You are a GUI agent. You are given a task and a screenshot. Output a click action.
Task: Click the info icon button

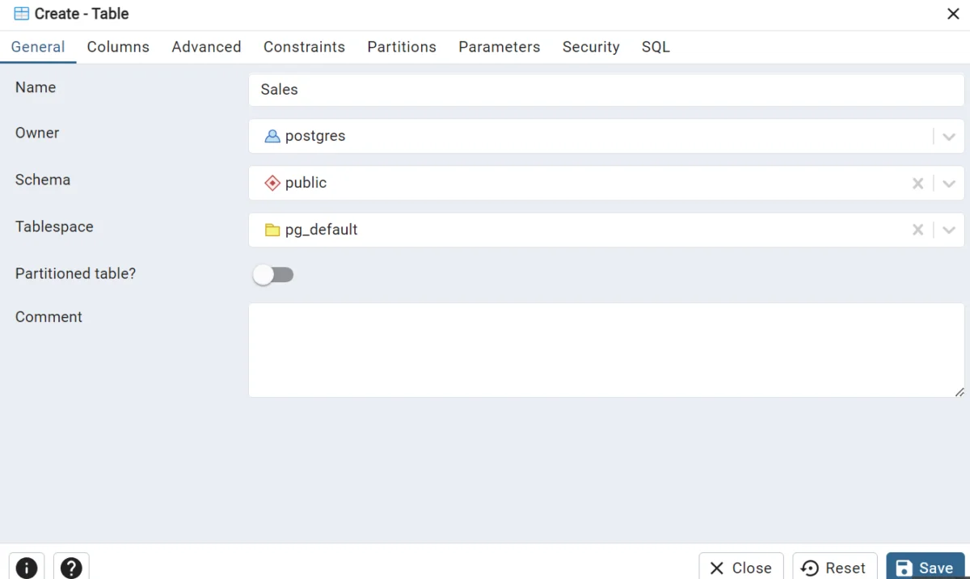tap(27, 568)
